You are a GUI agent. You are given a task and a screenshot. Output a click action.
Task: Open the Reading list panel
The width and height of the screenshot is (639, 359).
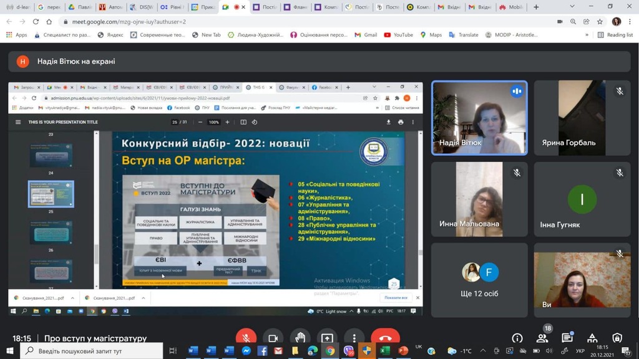pyautogui.click(x=615, y=35)
